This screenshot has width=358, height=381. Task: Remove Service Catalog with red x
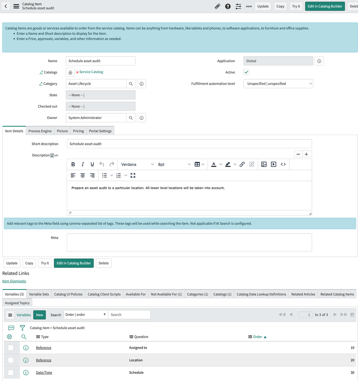[x=77, y=72]
